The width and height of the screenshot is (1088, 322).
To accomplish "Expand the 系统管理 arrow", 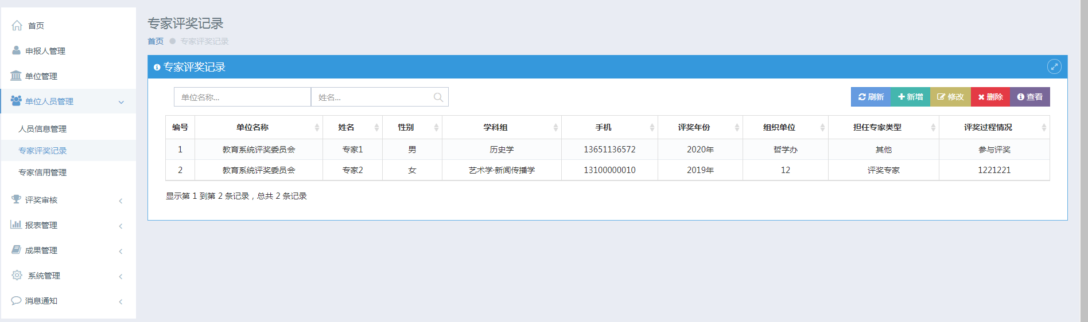I will 121,276.
